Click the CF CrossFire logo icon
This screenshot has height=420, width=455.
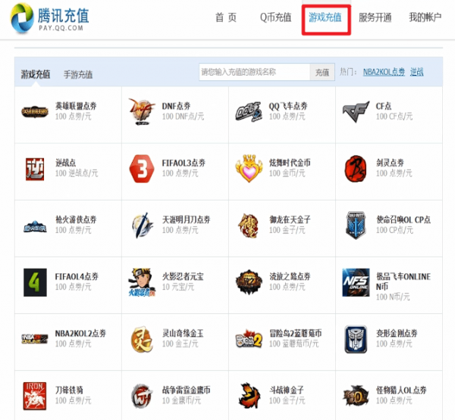(x=356, y=112)
